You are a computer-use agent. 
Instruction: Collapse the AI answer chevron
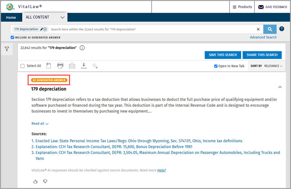pos(280,87)
